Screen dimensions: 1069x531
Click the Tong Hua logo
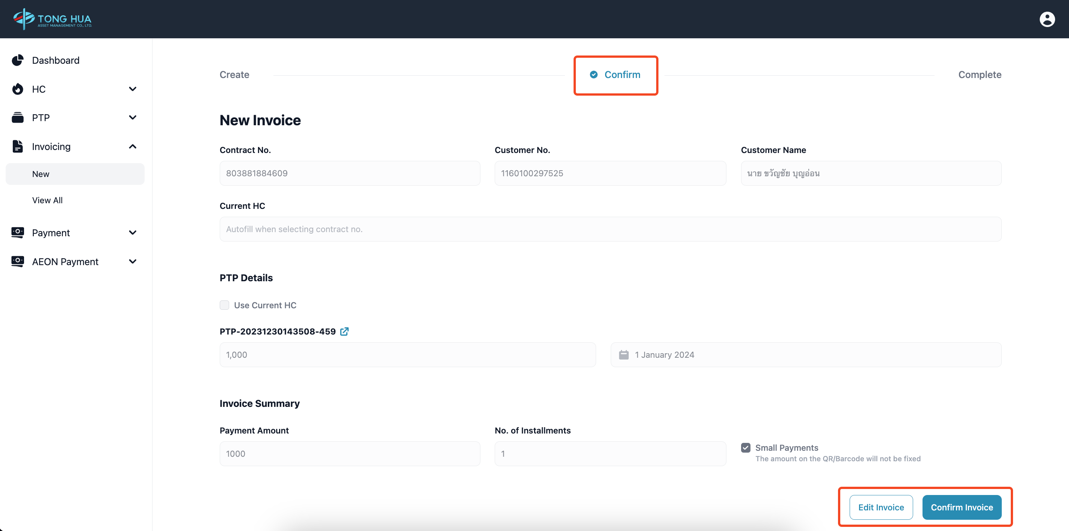coord(52,19)
